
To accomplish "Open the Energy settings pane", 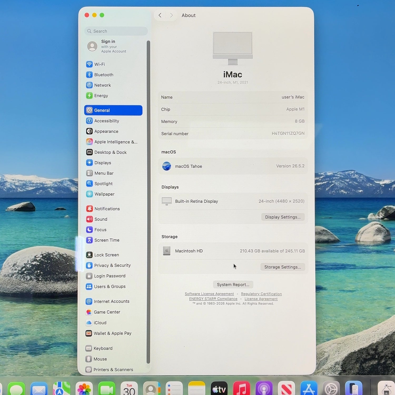I will [x=113, y=96].
